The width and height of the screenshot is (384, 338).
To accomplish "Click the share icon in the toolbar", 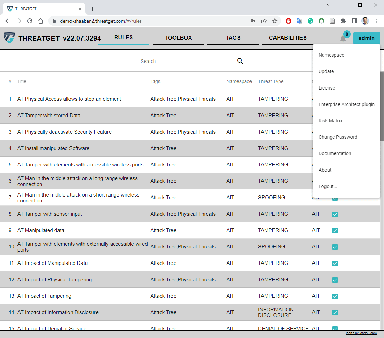I will (264, 21).
